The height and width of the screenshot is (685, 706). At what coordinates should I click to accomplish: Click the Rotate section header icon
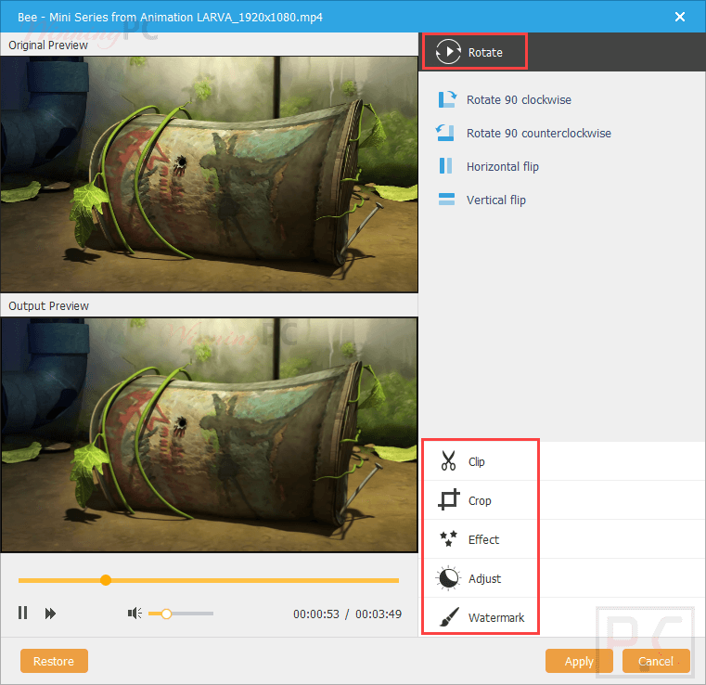pos(448,52)
